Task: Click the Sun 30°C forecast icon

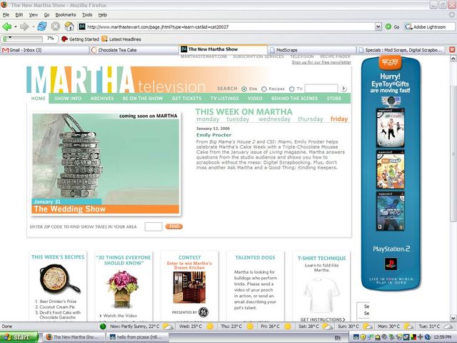Action: [368, 327]
